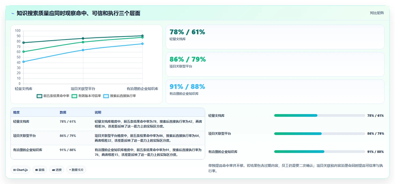Click table cell 91% / 88%
This screenshot has width=395, height=184.
point(68,150)
